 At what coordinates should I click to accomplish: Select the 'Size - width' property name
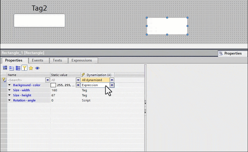pos(21,90)
